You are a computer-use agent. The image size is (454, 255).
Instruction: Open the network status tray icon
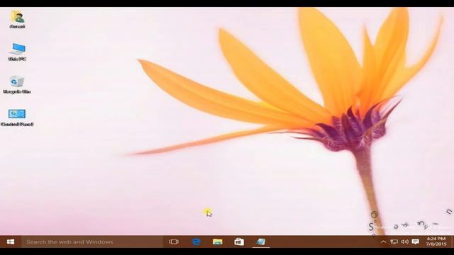coord(394,242)
